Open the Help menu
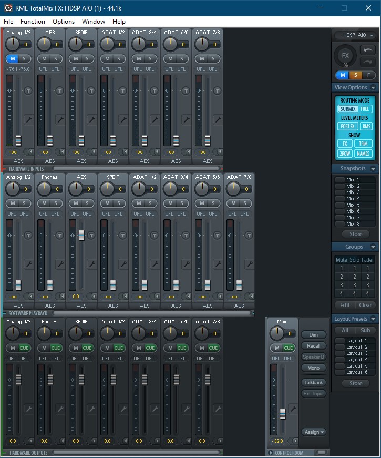381x458 pixels. tap(119, 22)
